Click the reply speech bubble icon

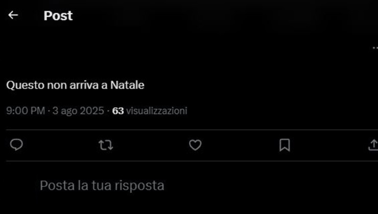pos(16,145)
